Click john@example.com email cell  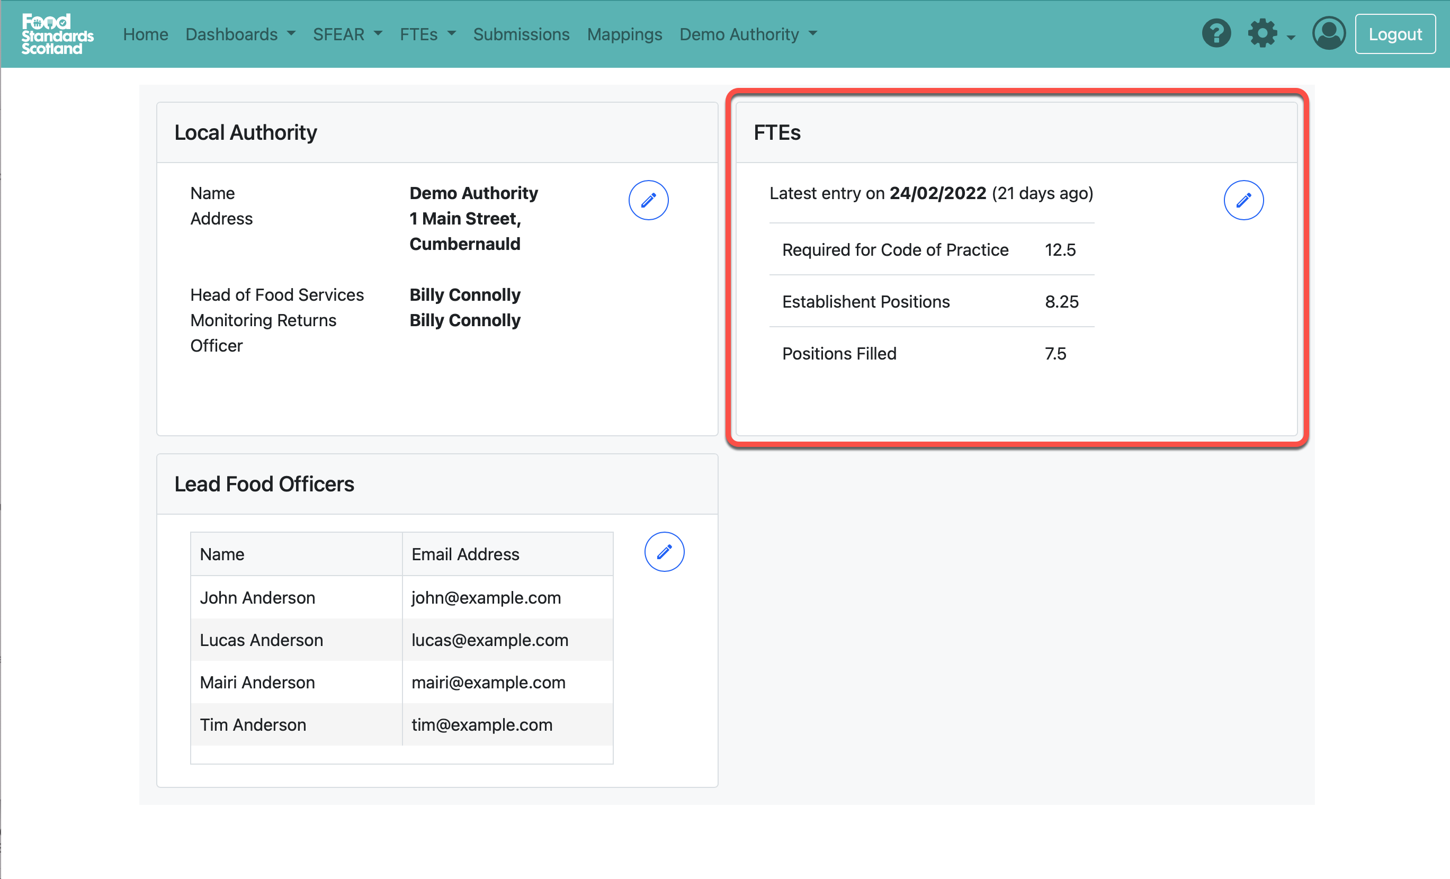tap(507, 597)
